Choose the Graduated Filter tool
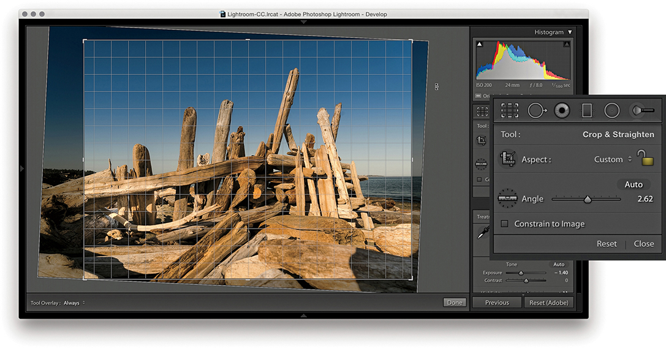Image resolution: width=666 pixels, height=348 pixels. pos(587,110)
